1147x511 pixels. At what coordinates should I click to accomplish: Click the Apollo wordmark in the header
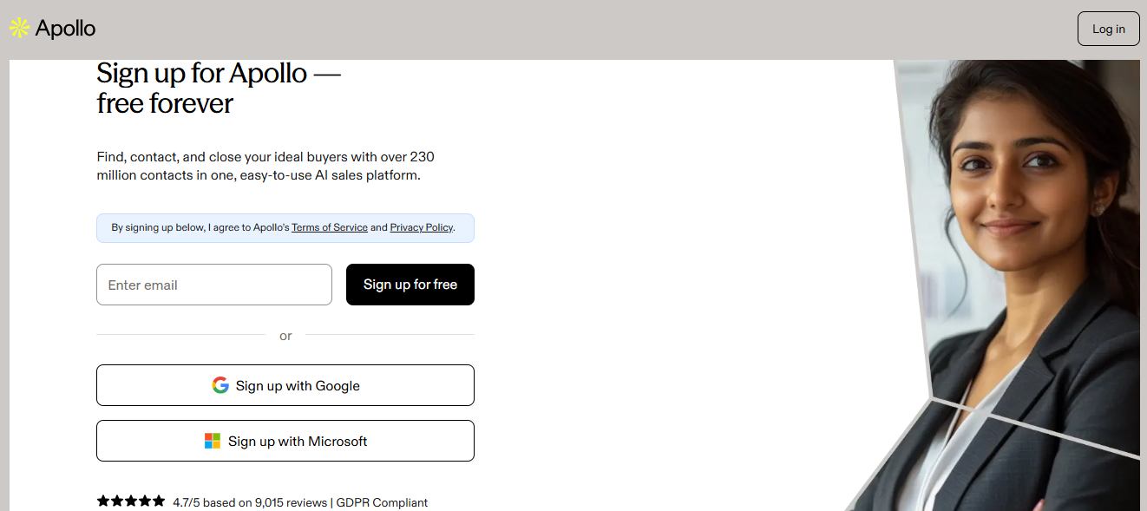(x=65, y=29)
